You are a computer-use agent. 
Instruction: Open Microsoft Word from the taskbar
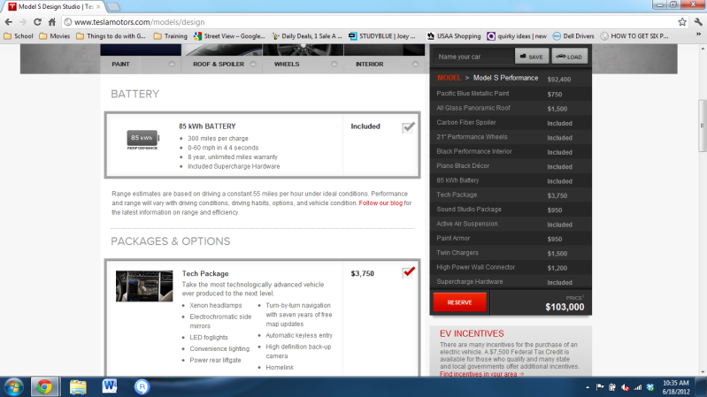(110, 386)
